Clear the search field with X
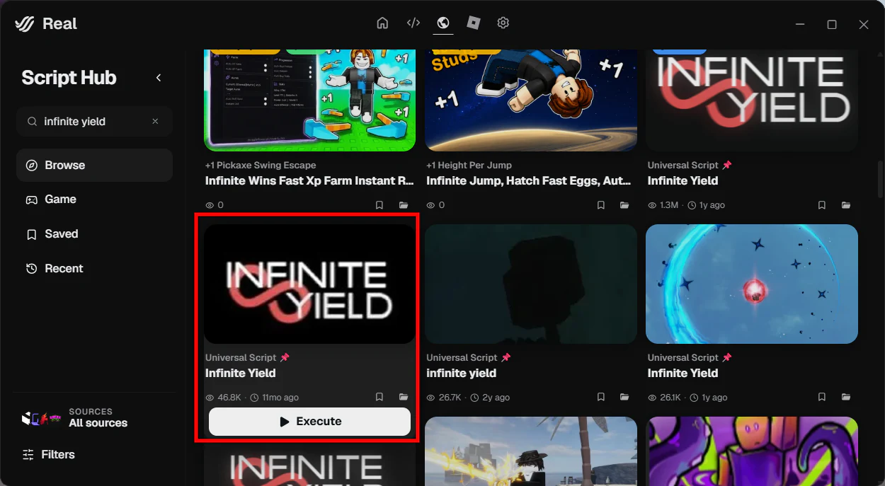This screenshot has width=885, height=486. pos(155,122)
